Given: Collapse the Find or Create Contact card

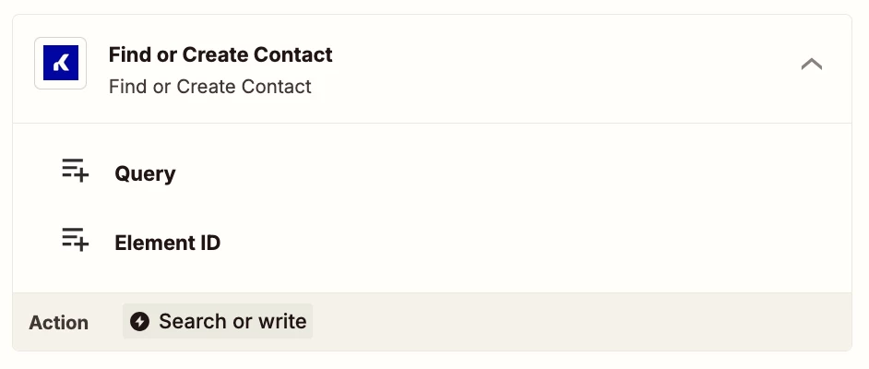Looking at the screenshot, I should click(812, 65).
